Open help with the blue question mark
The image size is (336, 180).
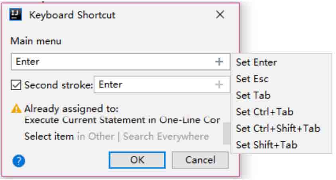(x=19, y=161)
